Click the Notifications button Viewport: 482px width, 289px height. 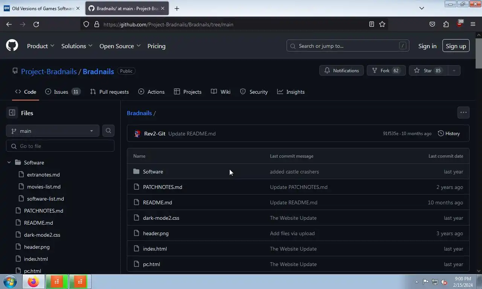342,71
